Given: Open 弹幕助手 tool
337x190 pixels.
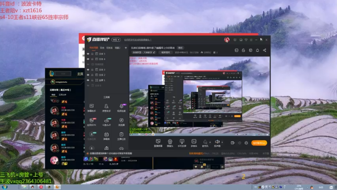Looking at the screenshot, I should point(92,108).
